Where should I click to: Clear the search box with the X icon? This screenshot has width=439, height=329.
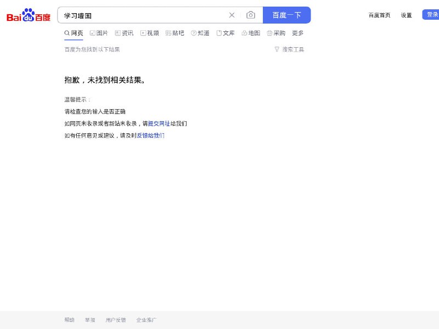click(x=232, y=15)
